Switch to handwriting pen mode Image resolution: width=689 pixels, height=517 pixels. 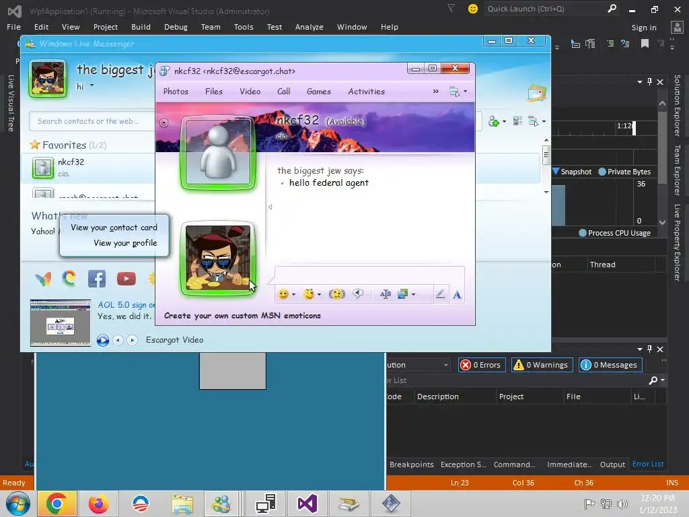[440, 294]
